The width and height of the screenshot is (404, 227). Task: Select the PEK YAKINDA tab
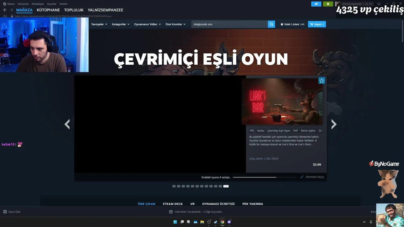pos(252,204)
